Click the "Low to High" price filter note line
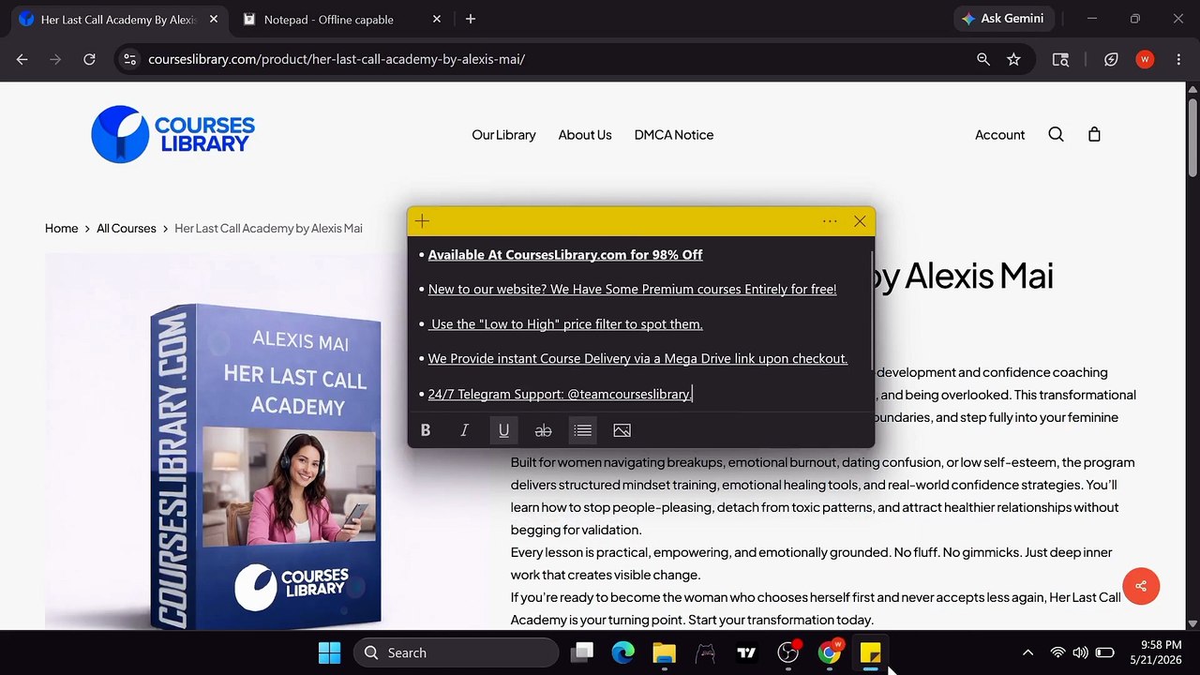 coord(566,324)
